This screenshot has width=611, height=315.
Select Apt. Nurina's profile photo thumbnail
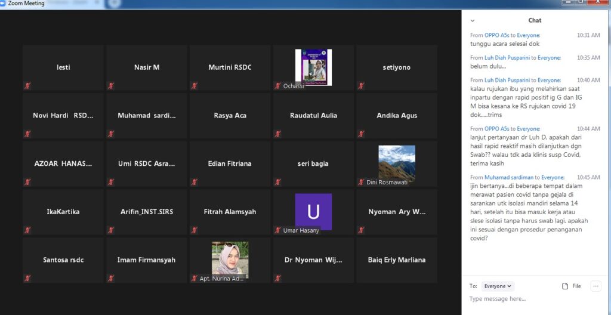(x=230, y=258)
